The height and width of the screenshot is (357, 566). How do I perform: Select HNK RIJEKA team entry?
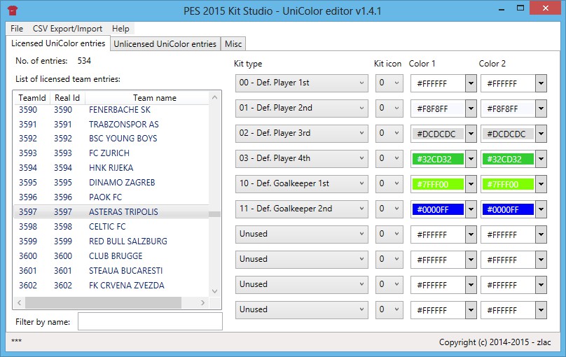point(111,168)
